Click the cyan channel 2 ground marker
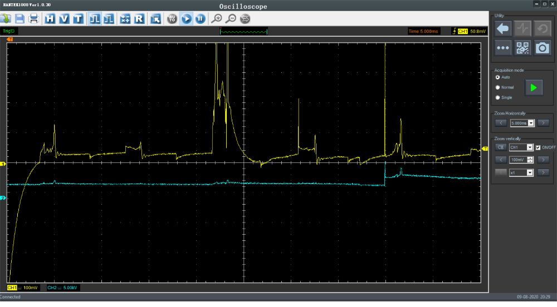This screenshot has width=557, height=307. click(x=3, y=198)
